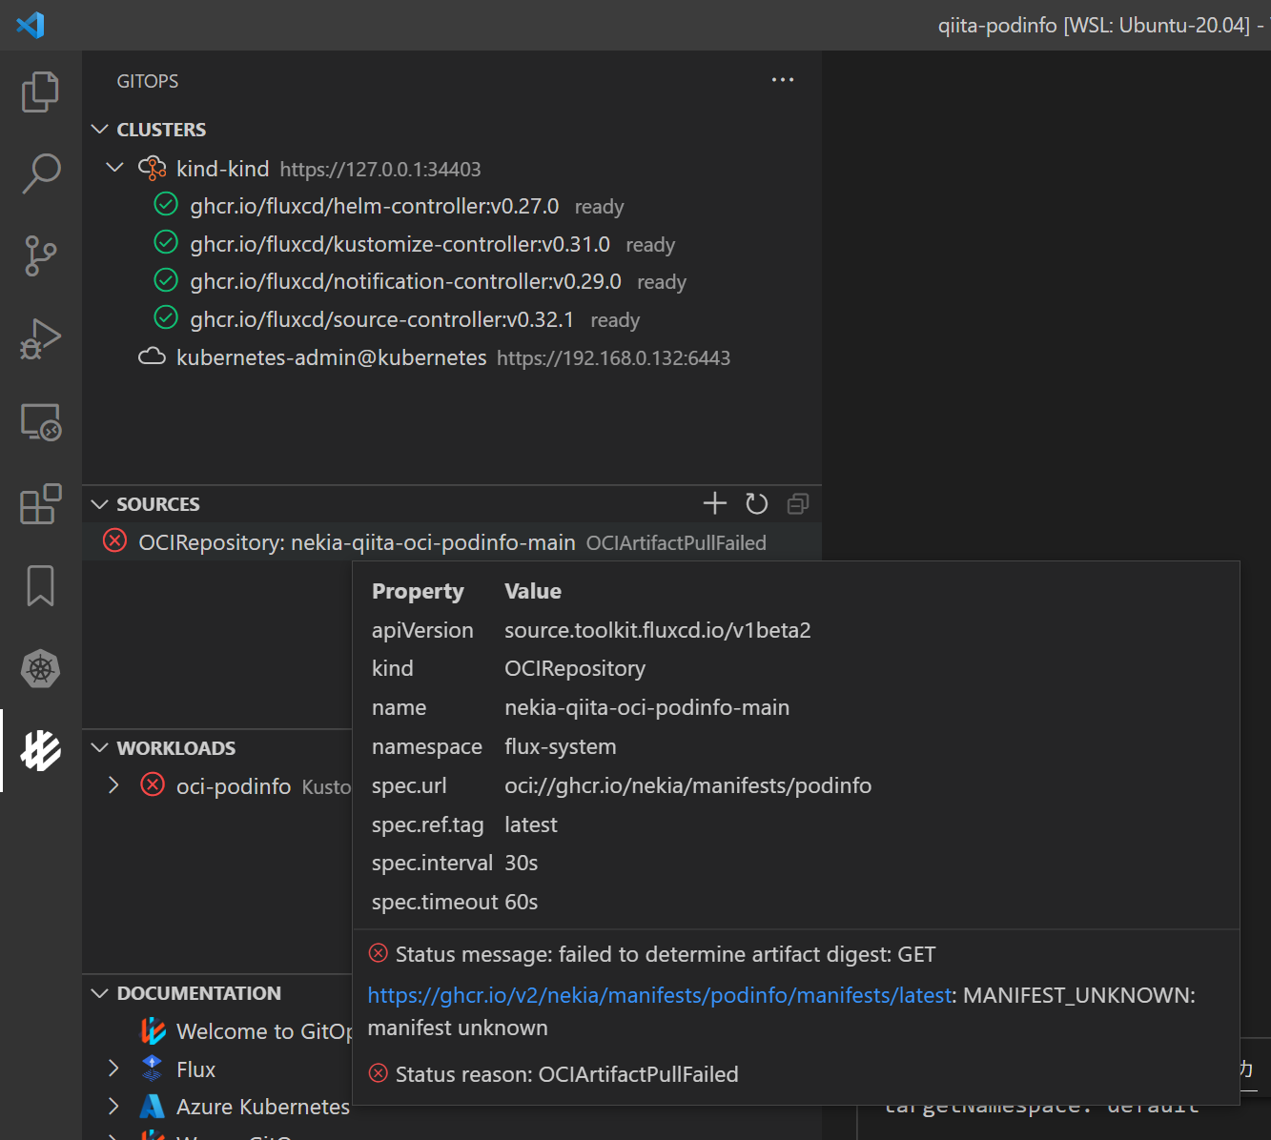Select the source-controller v0.32.1 item

pyautogui.click(x=381, y=319)
